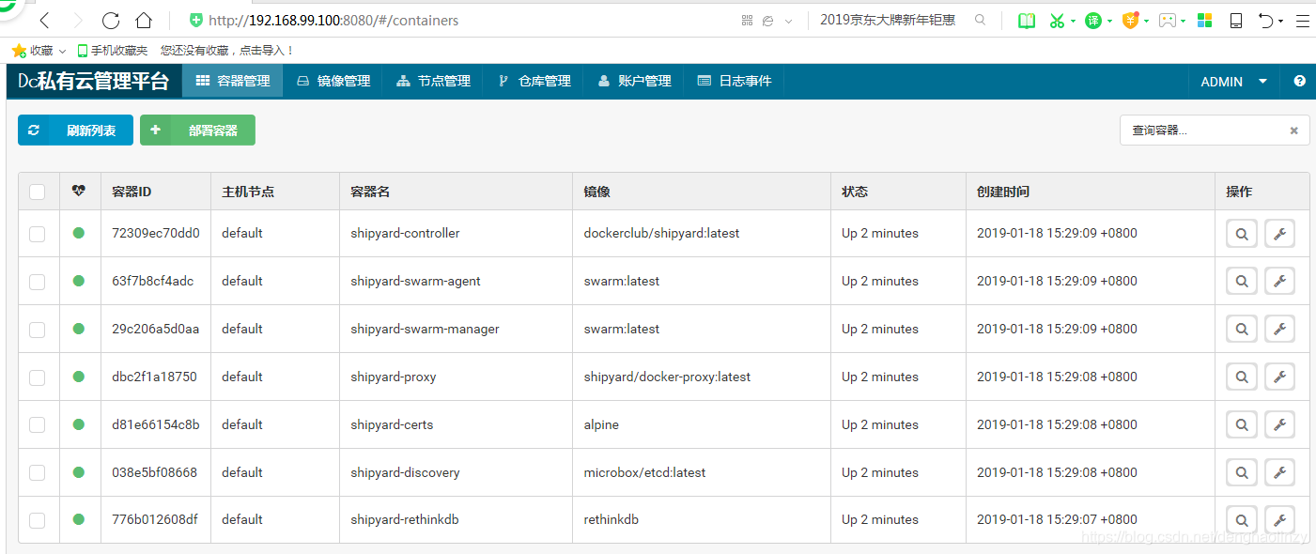Click the 刷新列表 refresh button
This screenshot has width=1316, height=554.
click(x=75, y=131)
